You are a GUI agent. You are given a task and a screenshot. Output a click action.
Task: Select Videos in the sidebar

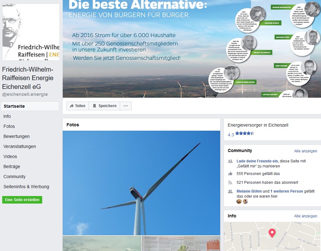[10, 156]
